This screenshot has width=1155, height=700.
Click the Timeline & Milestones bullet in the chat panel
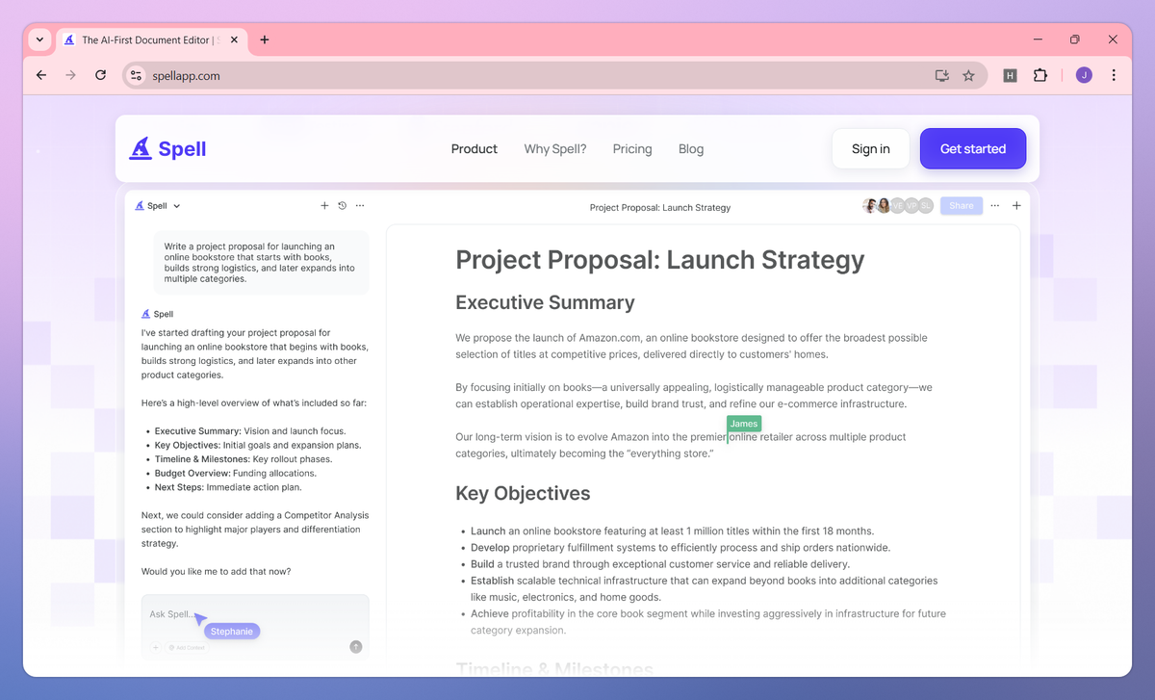coord(242,459)
